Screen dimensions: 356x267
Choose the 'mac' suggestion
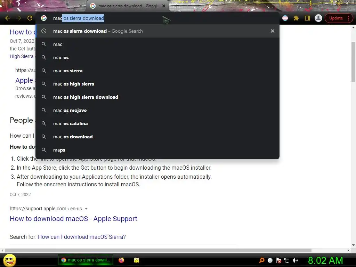pyautogui.click(x=157, y=44)
